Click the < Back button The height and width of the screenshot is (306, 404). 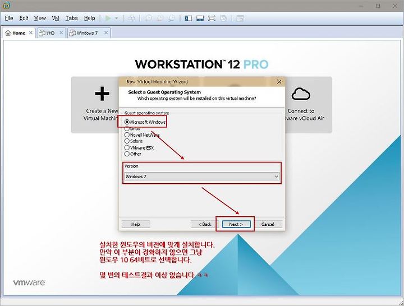205,224
